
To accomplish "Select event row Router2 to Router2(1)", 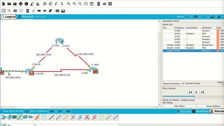I will [x=193, y=45].
